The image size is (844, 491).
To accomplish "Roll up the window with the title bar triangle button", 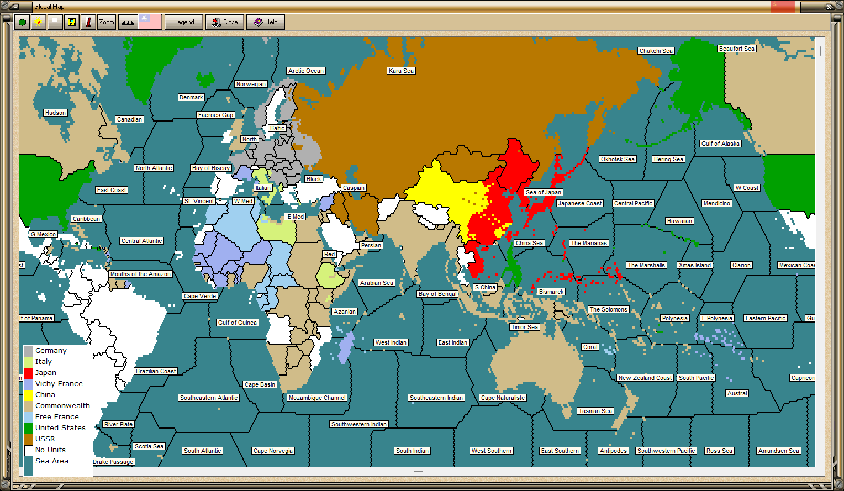I will point(14,7).
